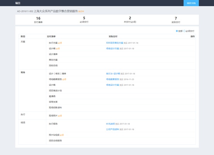The height and width of the screenshot is (155, 214).
Task: Click the 16 交付清单 statistic
Action: click(38, 20)
